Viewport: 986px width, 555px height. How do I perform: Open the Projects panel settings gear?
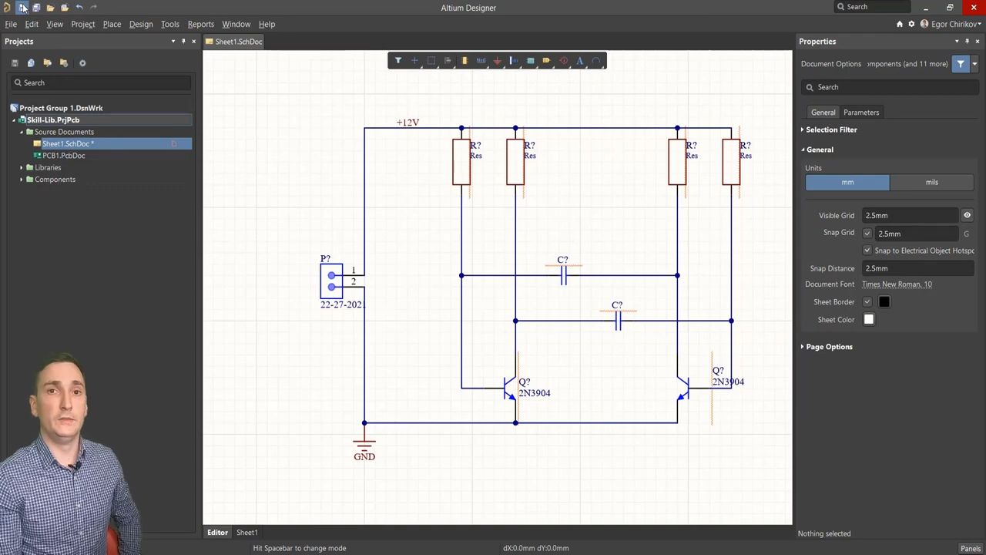point(82,63)
